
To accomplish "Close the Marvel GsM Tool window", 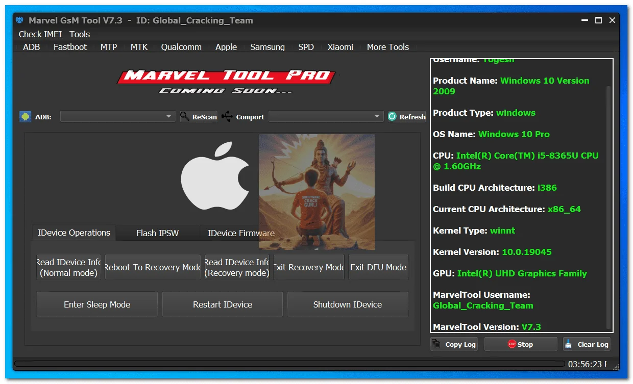I will (613, 20).
